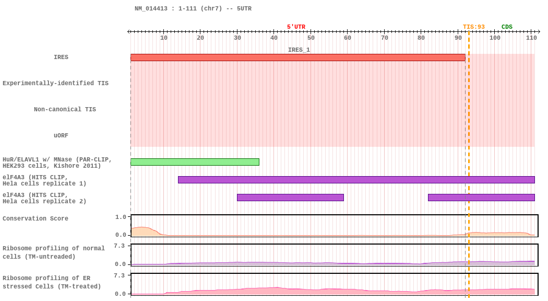Click the Conservation Score track label

point(35,219)
